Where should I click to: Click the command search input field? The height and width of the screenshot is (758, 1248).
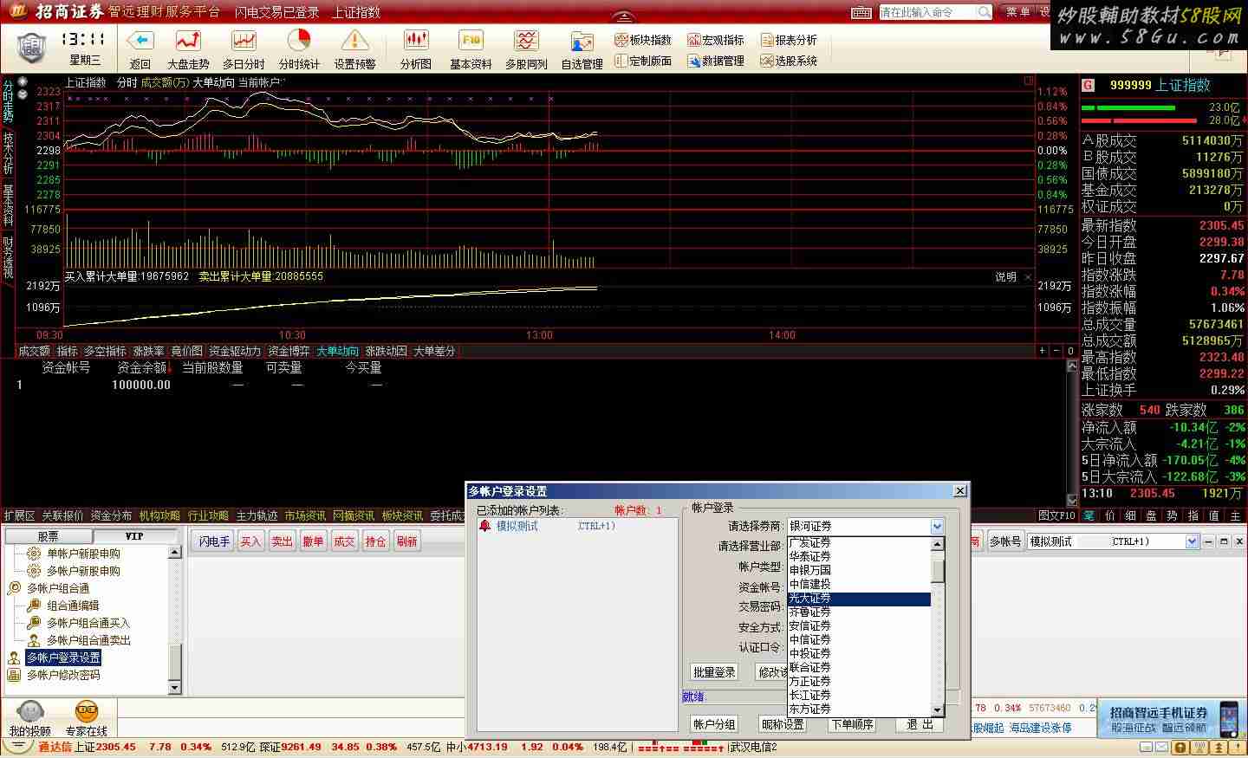[926, 12]
